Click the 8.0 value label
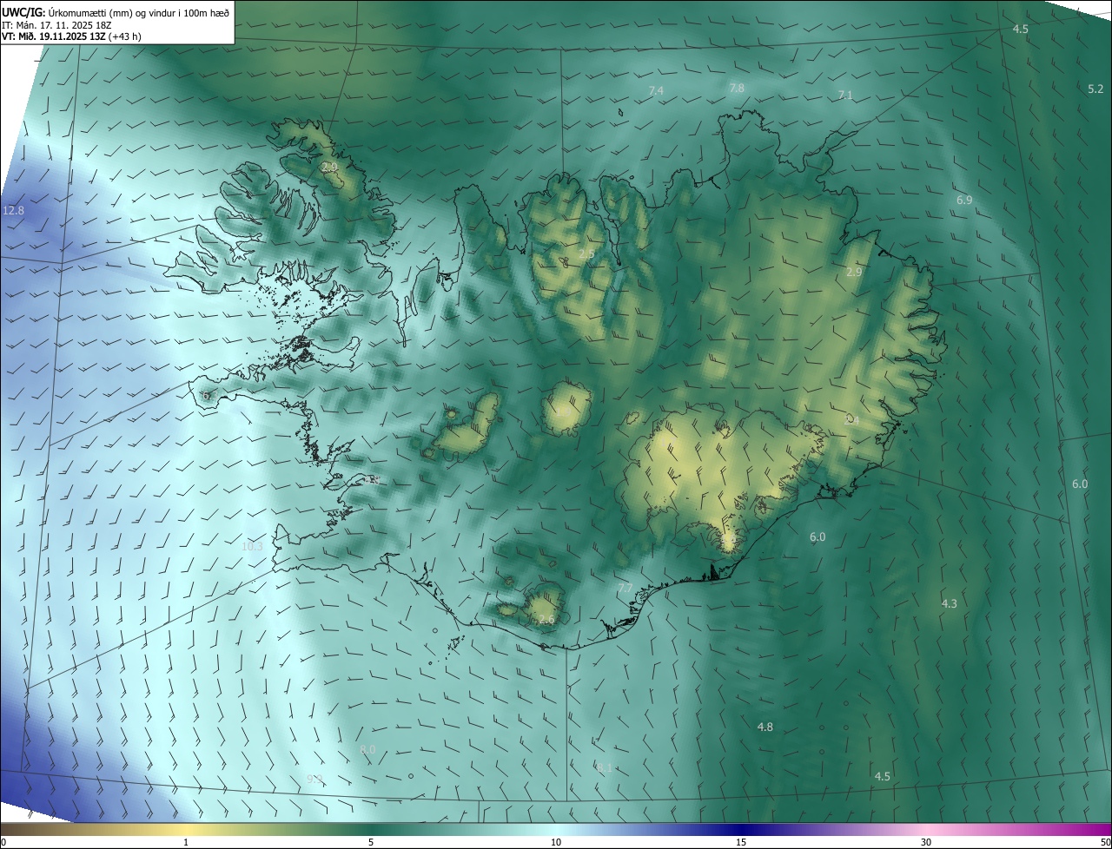Viewport: 1112px width, 849px height. point(367,749)
